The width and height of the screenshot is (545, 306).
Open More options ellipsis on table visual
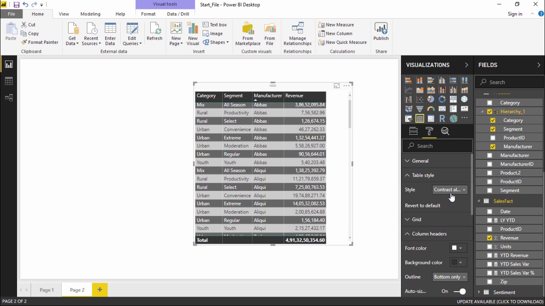pyautogui.click(x=347, y=86)
